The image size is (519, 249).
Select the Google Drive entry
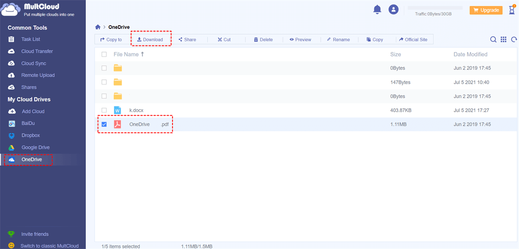click(x=35, y=147)
